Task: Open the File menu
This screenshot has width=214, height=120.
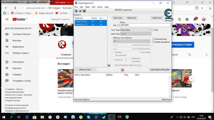Action: pos(76,7)
